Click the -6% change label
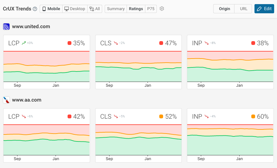Viewport: 277px width, 168px height. click(x=30, y=116)
